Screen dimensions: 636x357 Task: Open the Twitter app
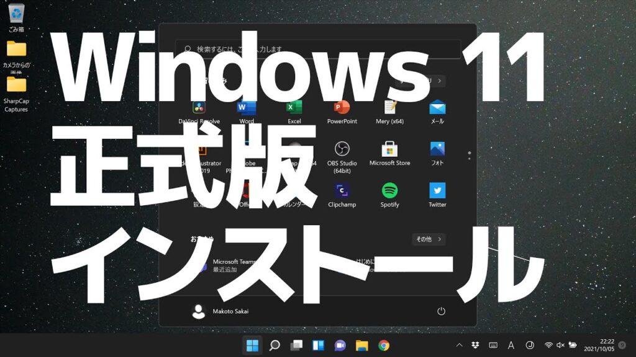pyautogui.click(x=437, y=195)
